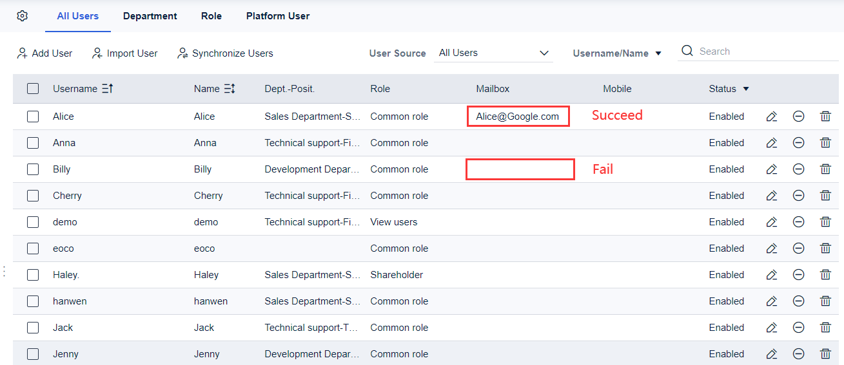Click the edit pencil icon for Cherry
This screenshot has width=844, height=365.
tap(771, 196)
